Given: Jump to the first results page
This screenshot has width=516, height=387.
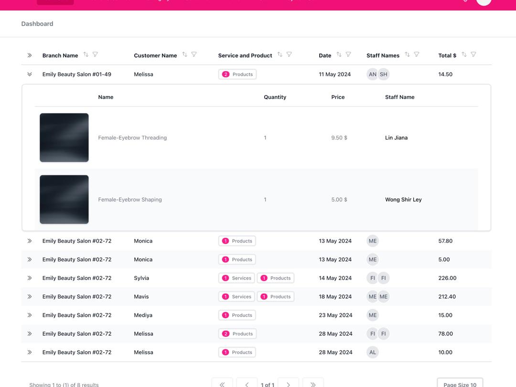Looking at the screenshot, I should tap(222, 384).
